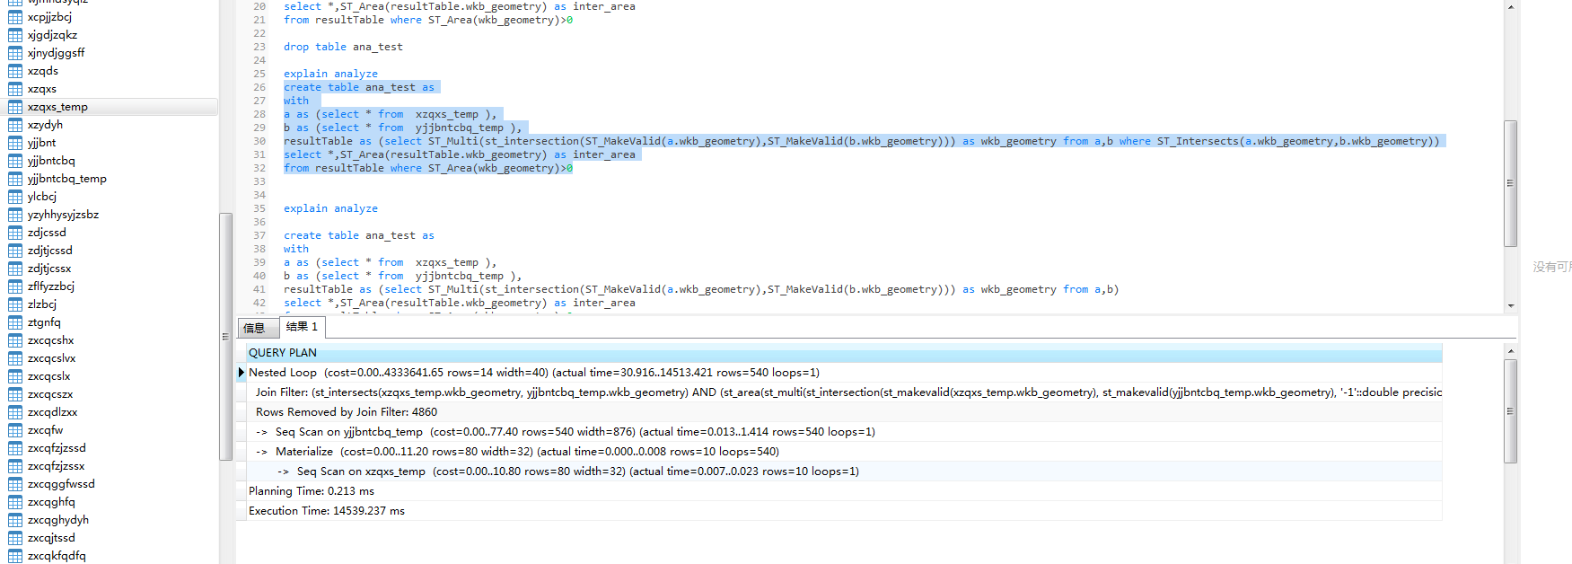Select the Join Filter result row
Viewport: 1572px width, 564px height.
pos(844,392)
